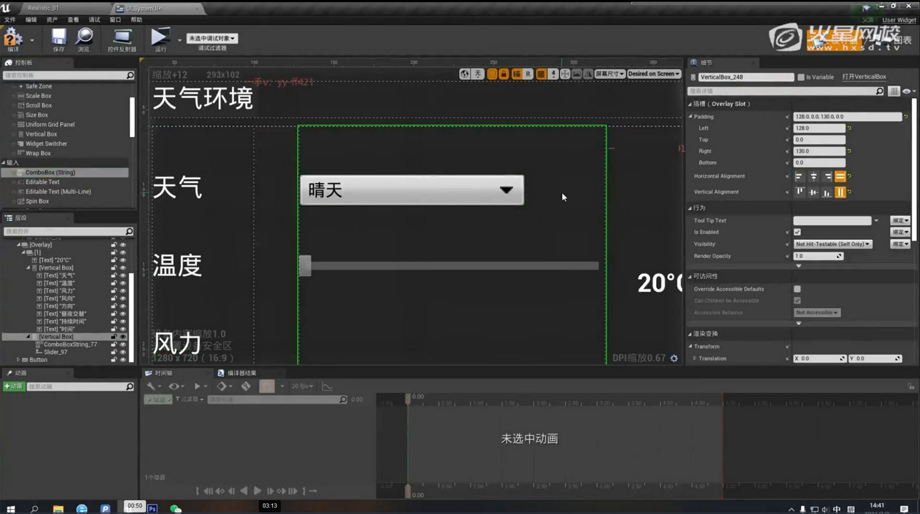The width and height of the screenshot is (920, 514).
Task: Open the 编辑 (Edit) menu
Action: click(x=31, y=20)
